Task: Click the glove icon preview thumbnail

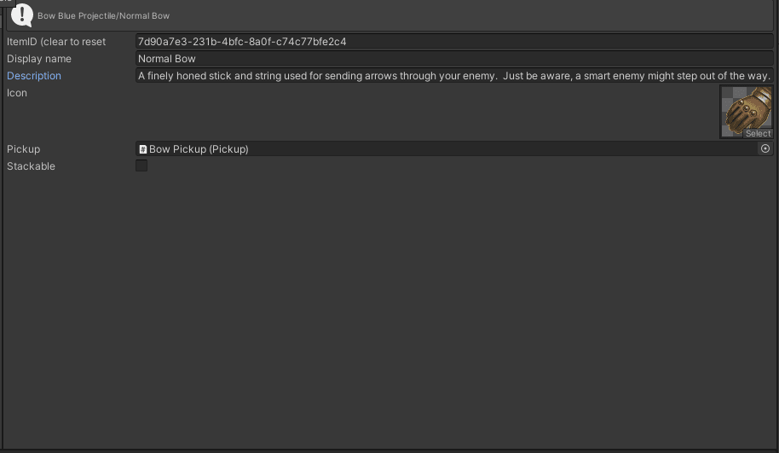Action: tap(746, 108)
